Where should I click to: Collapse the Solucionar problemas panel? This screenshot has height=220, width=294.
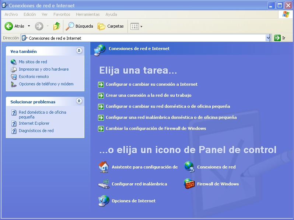[79, 101]
